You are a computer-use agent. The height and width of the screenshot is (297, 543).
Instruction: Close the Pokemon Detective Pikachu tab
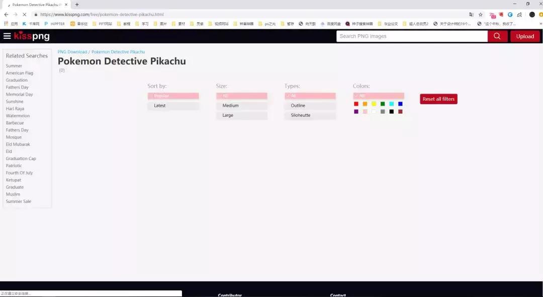click(66, 5)
